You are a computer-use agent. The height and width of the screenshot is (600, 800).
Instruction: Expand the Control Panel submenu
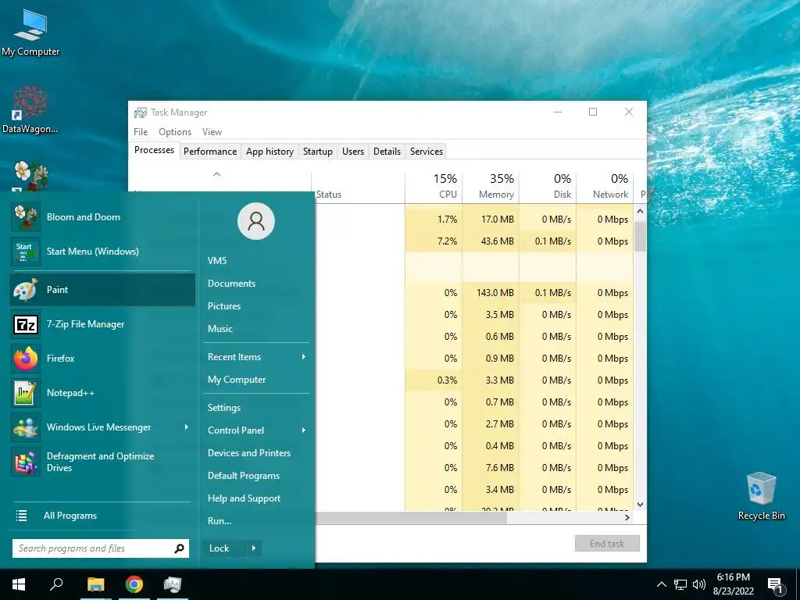tap(304, 430)
